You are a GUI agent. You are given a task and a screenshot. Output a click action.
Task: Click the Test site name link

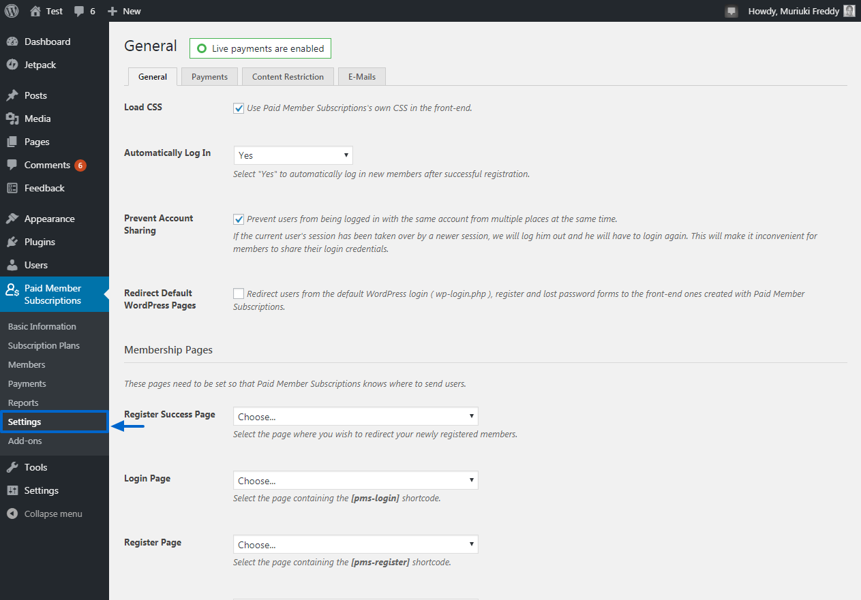[55, 11]
